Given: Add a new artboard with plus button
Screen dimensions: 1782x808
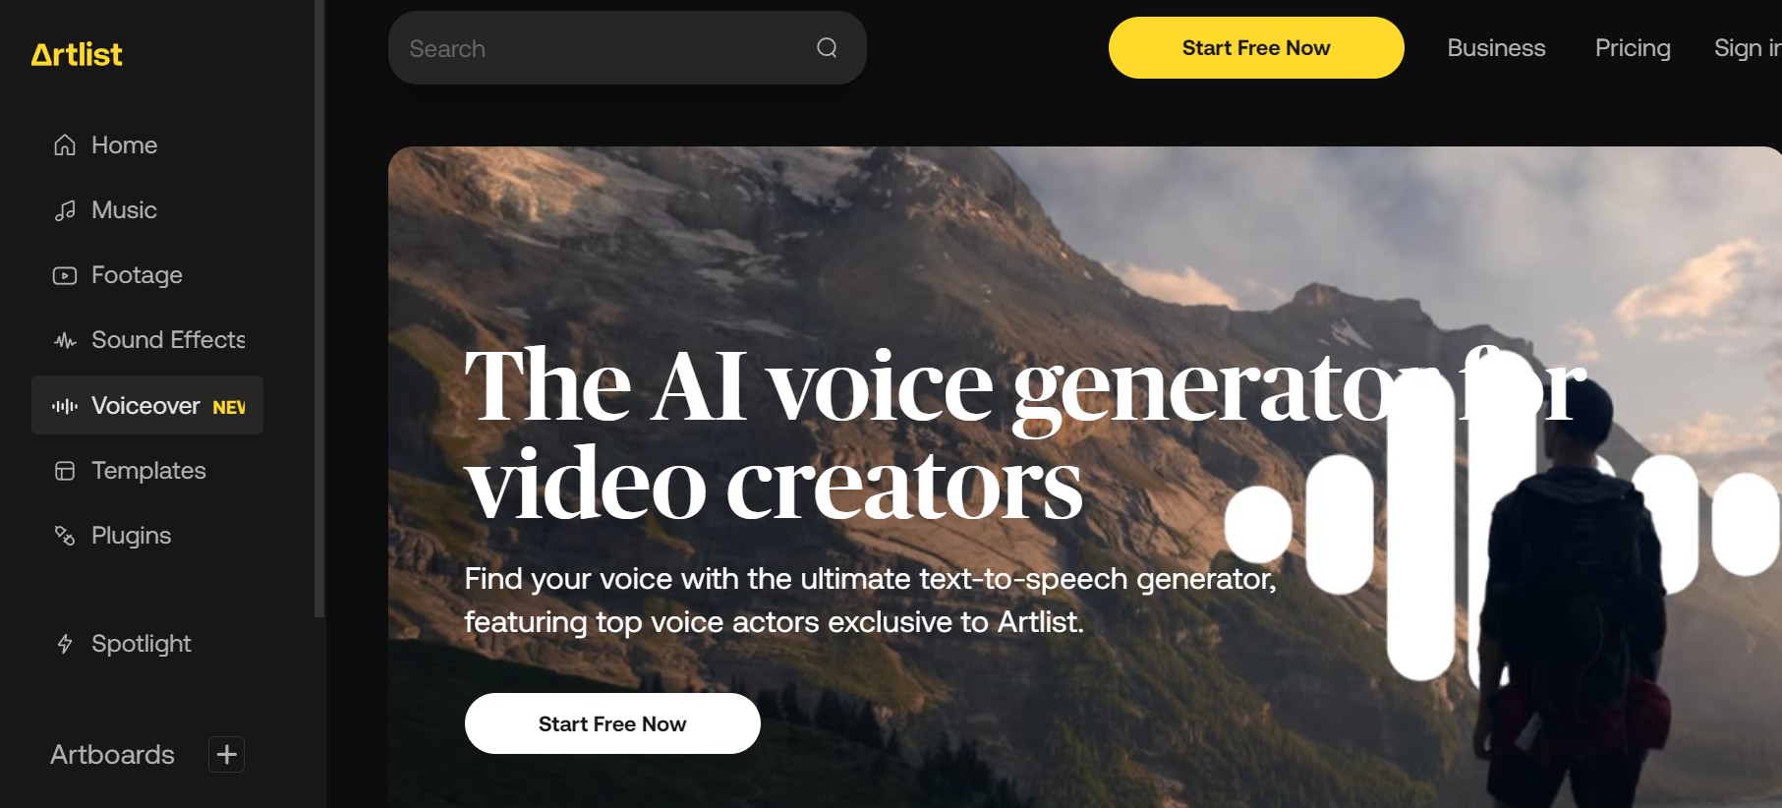Looking at the screenshot, I should tap(227, 754).
